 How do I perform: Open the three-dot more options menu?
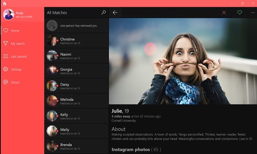pos(253,13)
